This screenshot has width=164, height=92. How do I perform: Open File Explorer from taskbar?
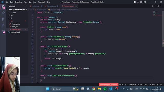(99, 89)
